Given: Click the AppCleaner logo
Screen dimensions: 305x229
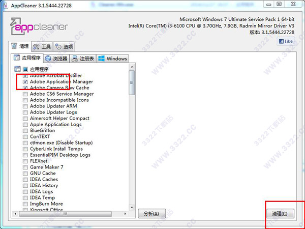Looking at the screenshot, I should click(x=39, y=26).
